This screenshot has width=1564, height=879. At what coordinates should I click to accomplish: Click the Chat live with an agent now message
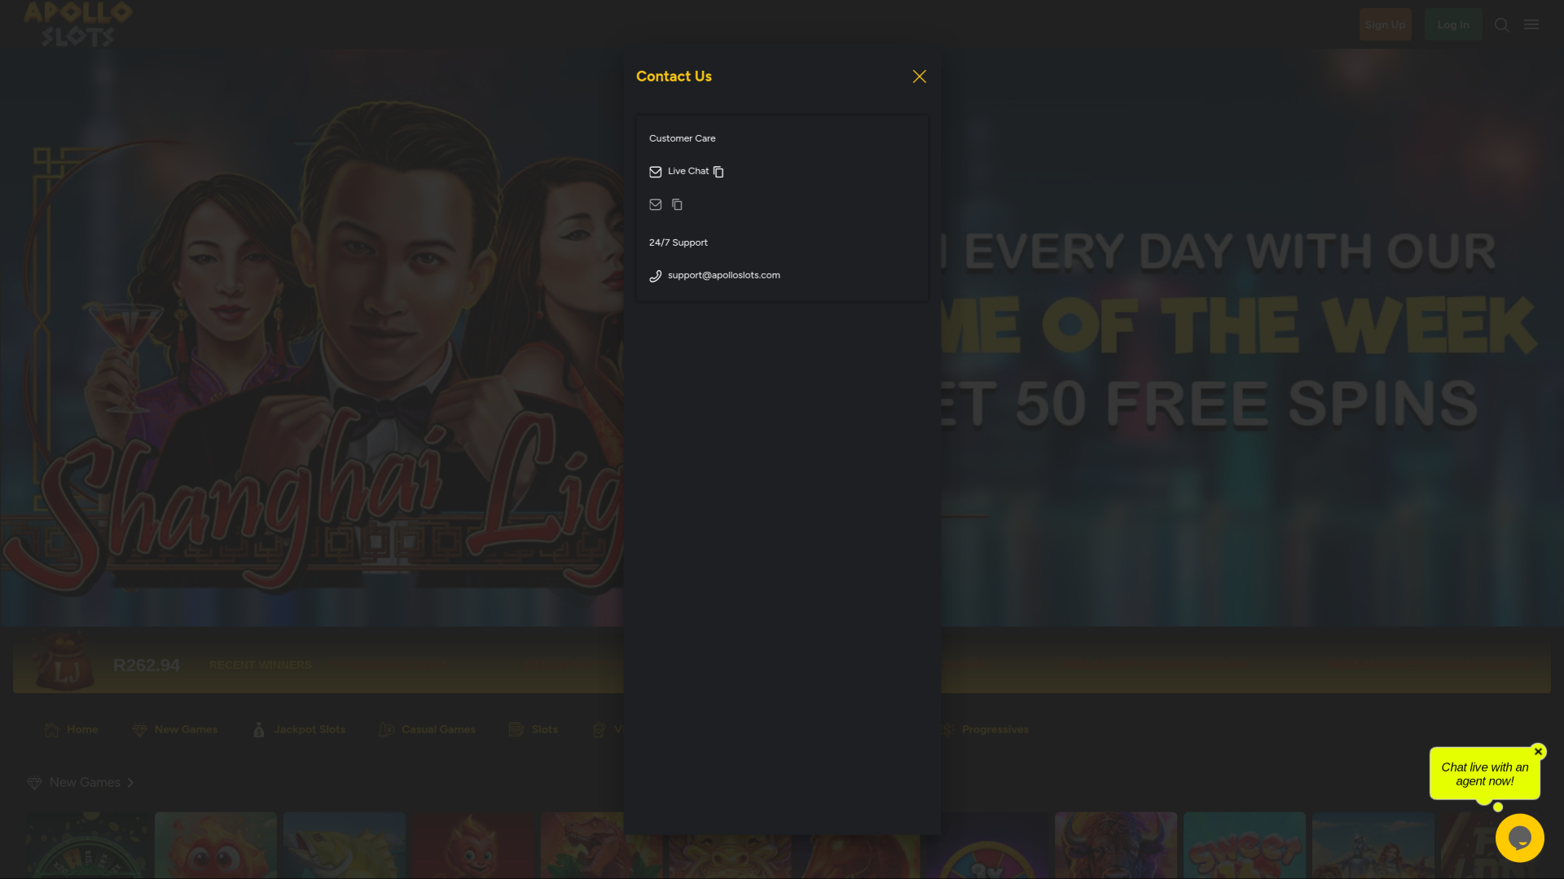(1484, 774)
